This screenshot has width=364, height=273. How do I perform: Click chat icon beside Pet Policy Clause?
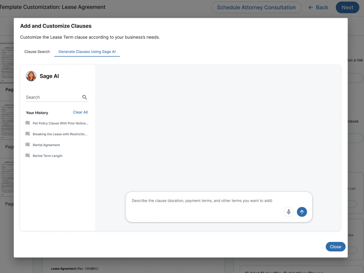(x=27, y=123)
